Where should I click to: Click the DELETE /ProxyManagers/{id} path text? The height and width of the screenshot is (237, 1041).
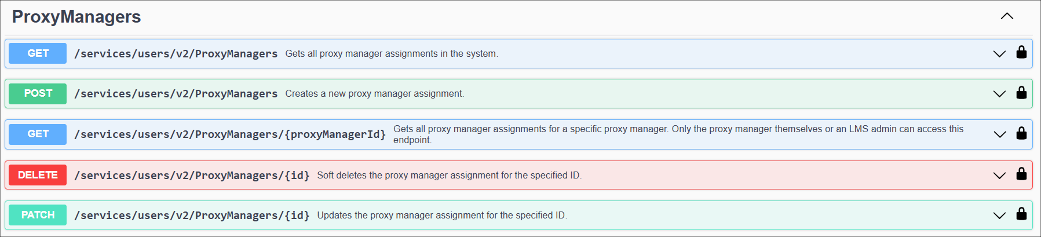pos(192,175)
